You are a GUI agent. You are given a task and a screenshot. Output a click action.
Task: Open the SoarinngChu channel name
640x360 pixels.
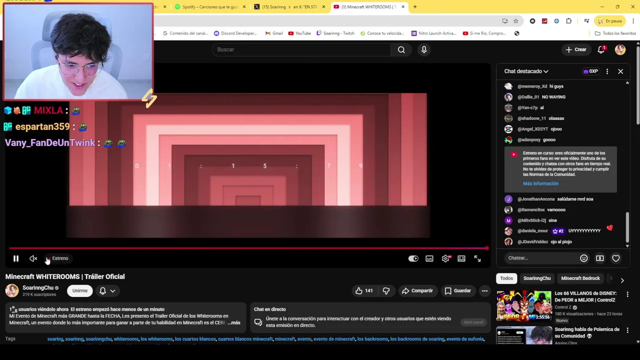tap(38, 288)
